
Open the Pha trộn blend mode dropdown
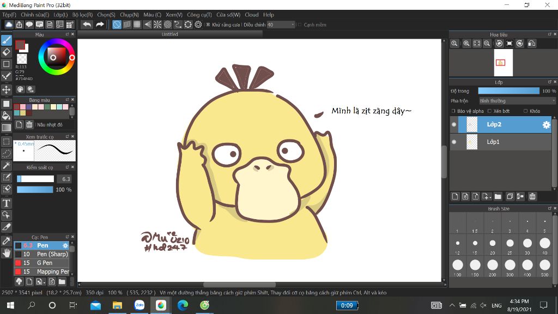click(517, 101)
